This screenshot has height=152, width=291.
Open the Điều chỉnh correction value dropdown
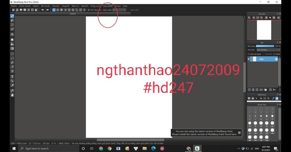[x=119, y=10]
